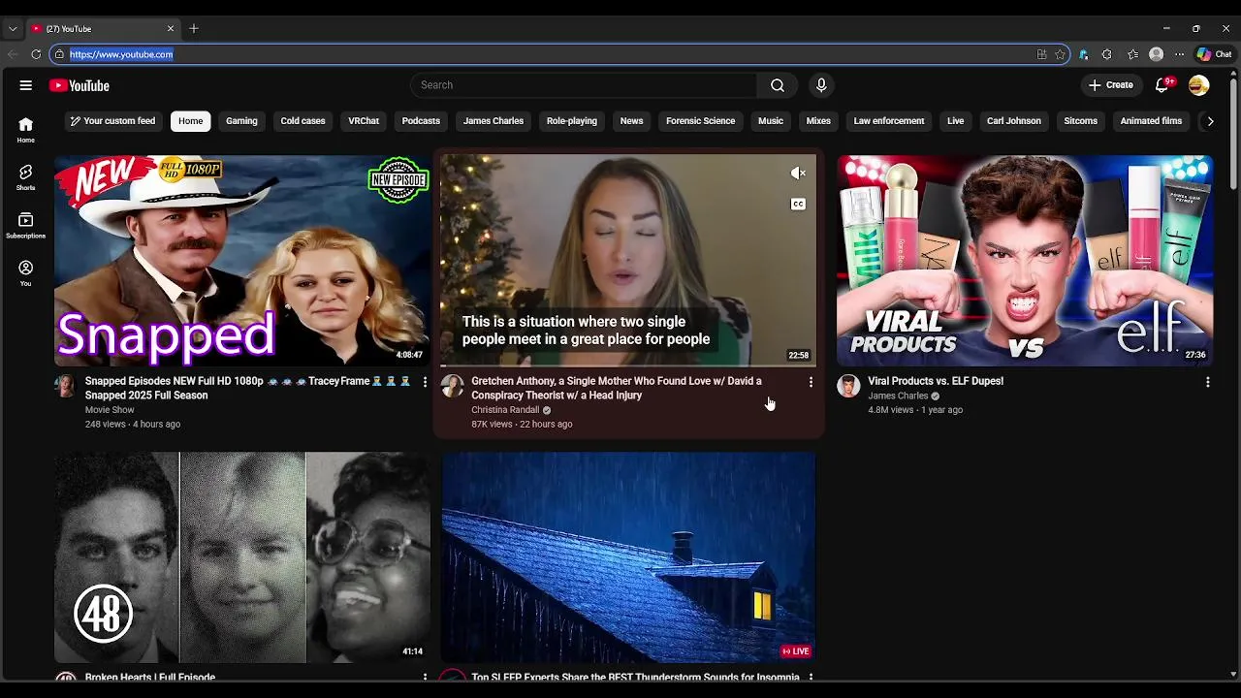
Task: Close the YouTube browser tab
Action: [171, 28]
